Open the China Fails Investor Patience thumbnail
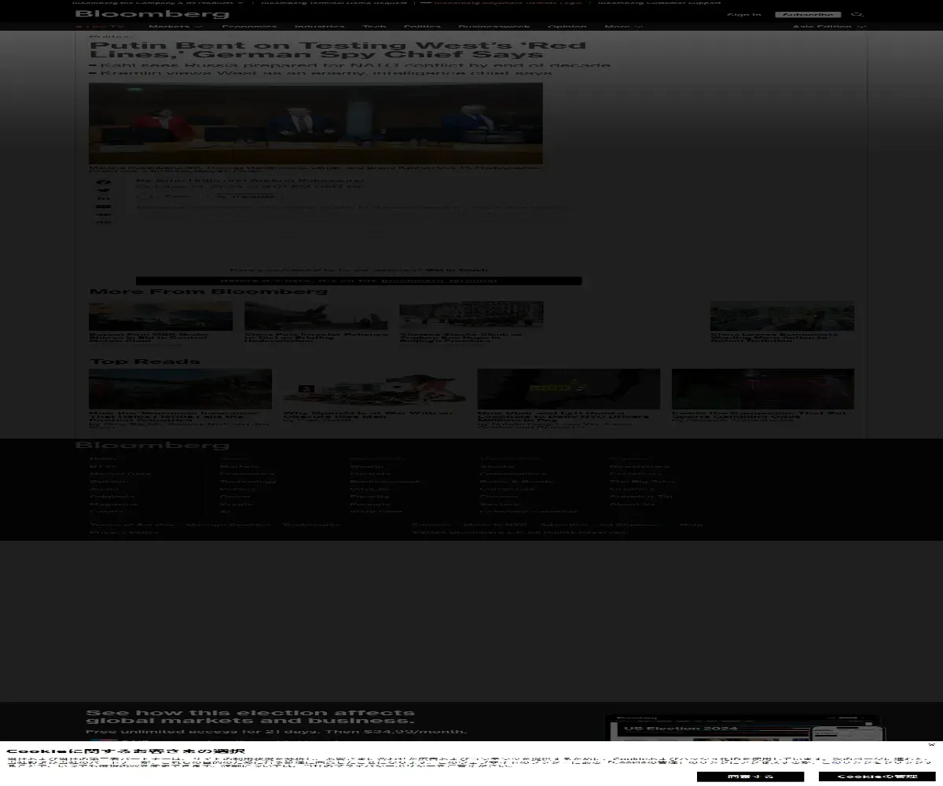The height and width of the screenshot is (786, 943). coord(316,315)
